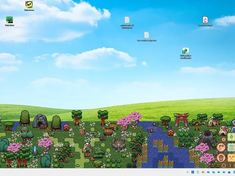Select the Excel spreadsheet desktop file
The height and width of the screenshot is (176, 235).
click(186, 53)
